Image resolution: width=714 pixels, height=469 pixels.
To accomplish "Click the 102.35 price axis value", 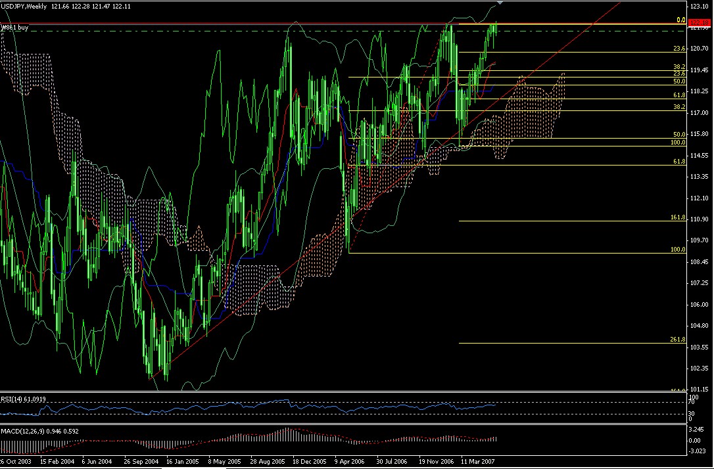I will click(699, 368).
